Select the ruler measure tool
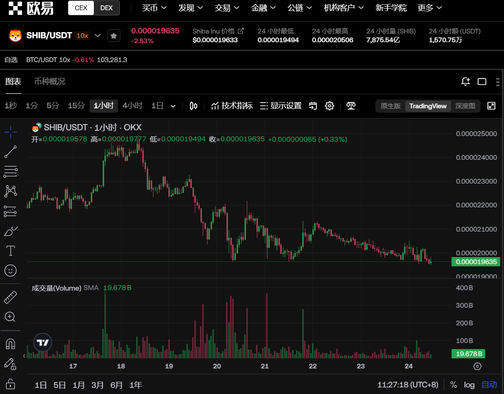Screen dimensions: 504x394 point(11,297)
